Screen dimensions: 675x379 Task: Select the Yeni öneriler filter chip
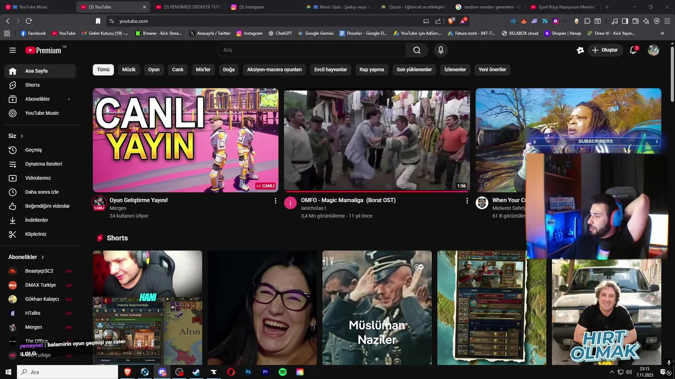[x=493, y=69]
